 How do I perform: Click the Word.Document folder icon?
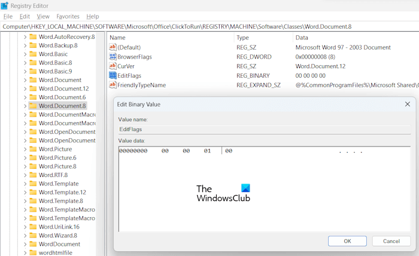pos(33,80)
